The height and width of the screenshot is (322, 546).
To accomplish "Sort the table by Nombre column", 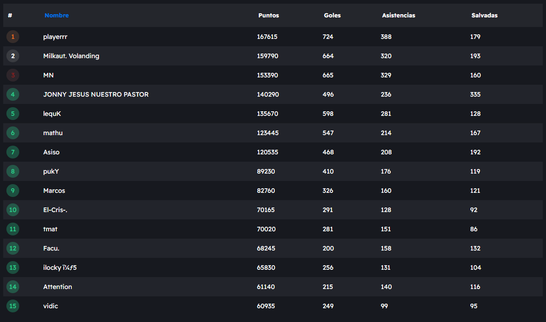I will (x=56, y=16).
